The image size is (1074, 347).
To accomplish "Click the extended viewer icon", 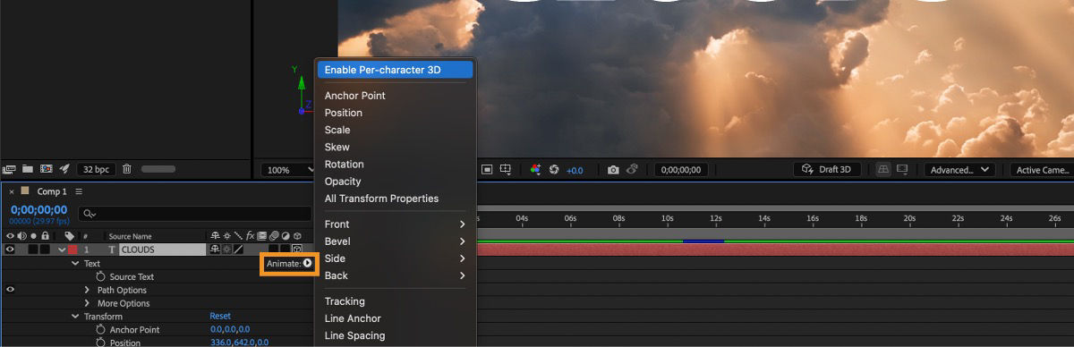I will coord(902,169).
